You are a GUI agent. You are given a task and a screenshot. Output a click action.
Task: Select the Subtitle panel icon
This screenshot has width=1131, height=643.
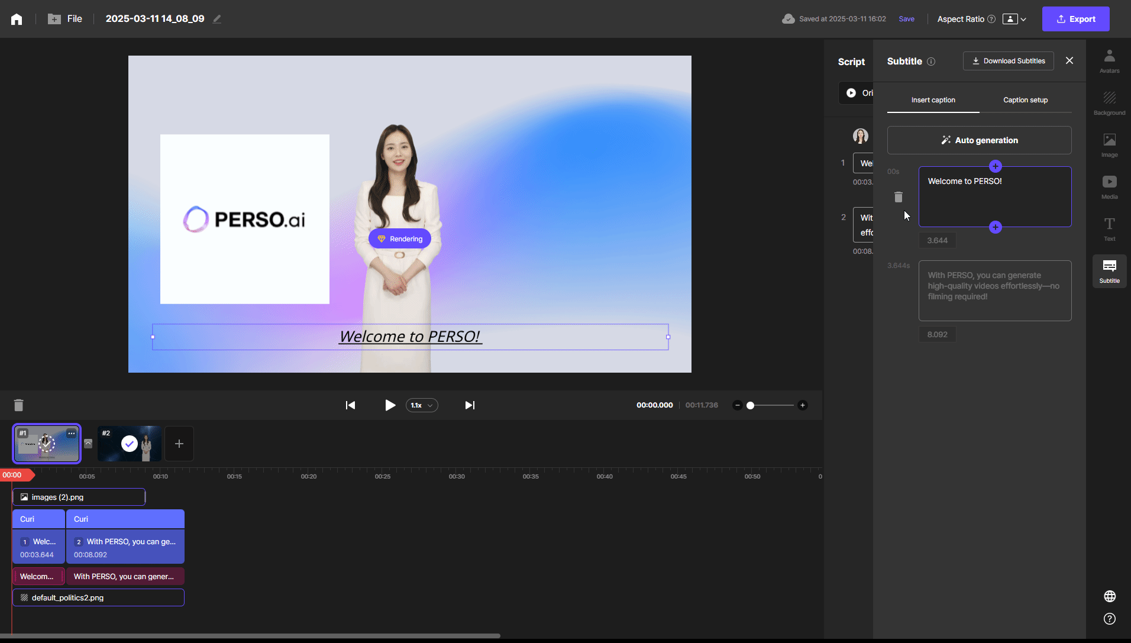click(x=1109, y=272)
